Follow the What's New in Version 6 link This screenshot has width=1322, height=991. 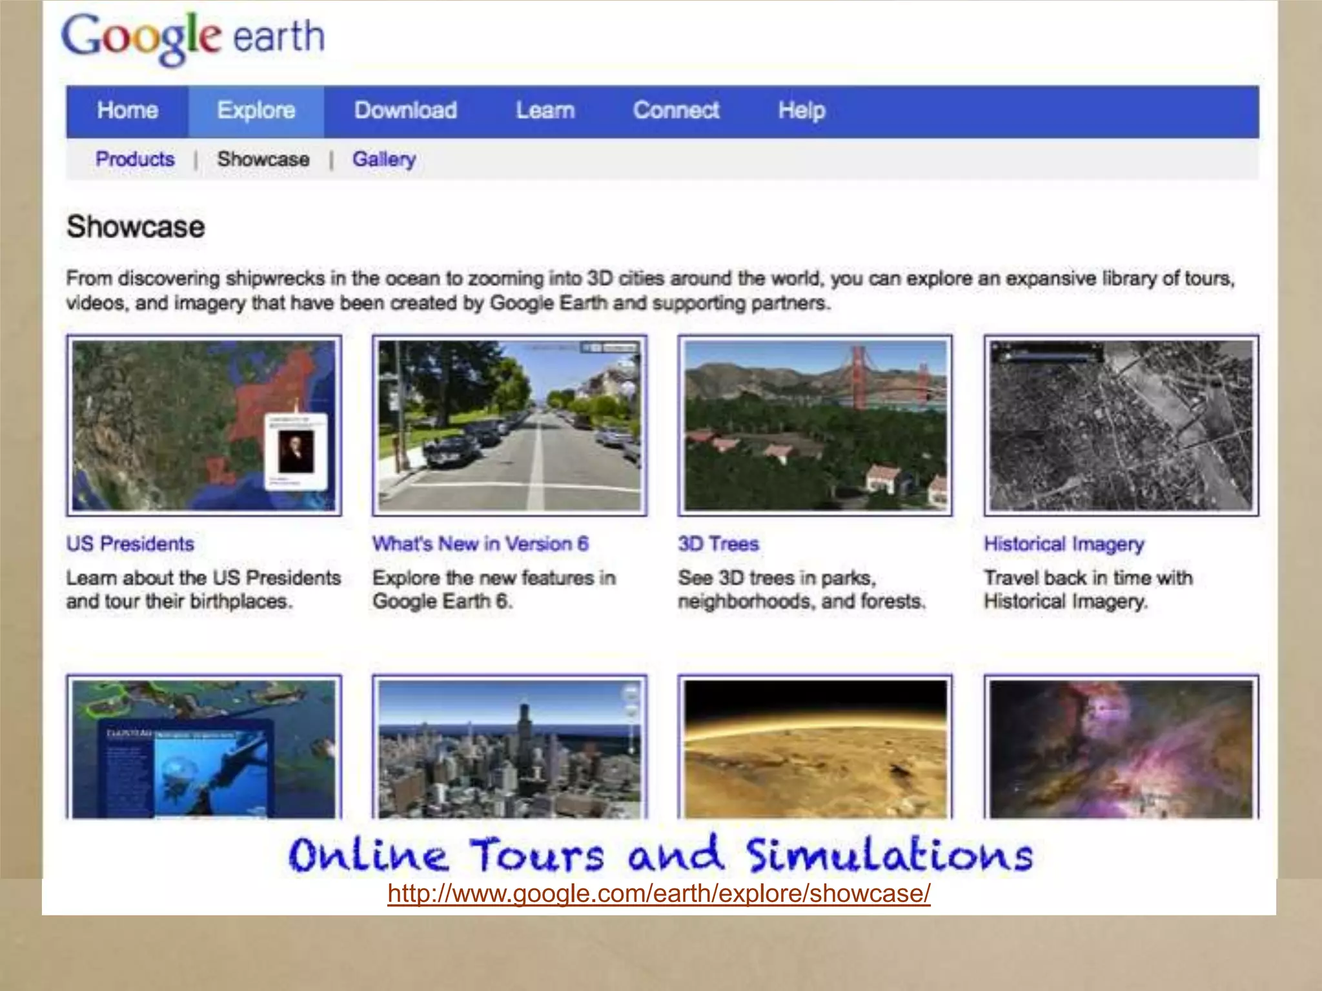click(x=480, y=544)
